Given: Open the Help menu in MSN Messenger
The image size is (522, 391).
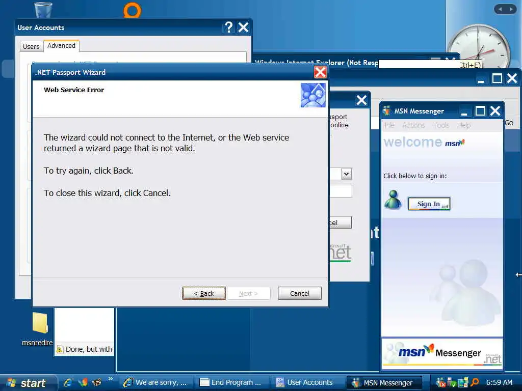Looking at the screenshot, I should click(x=464, y=125).
